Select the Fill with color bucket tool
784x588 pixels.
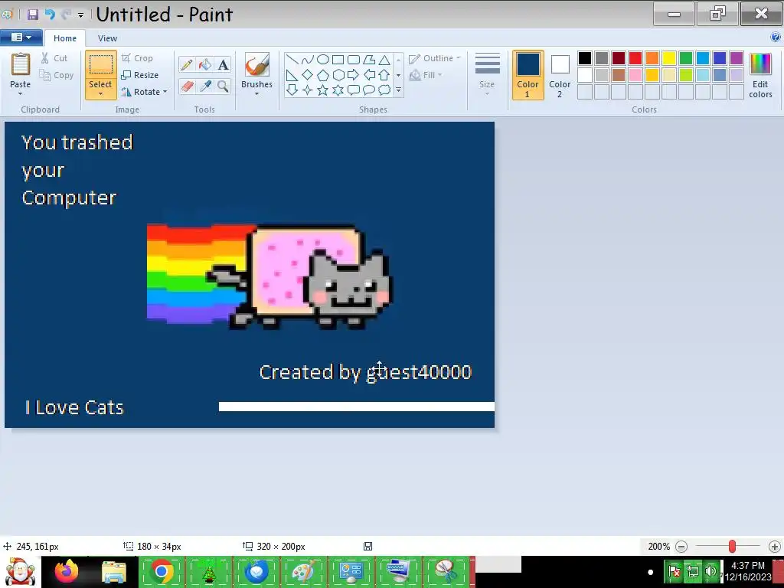205,64
